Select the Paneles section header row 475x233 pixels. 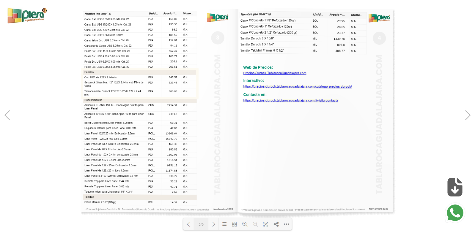pyautogui.click(x=140, y=72)
